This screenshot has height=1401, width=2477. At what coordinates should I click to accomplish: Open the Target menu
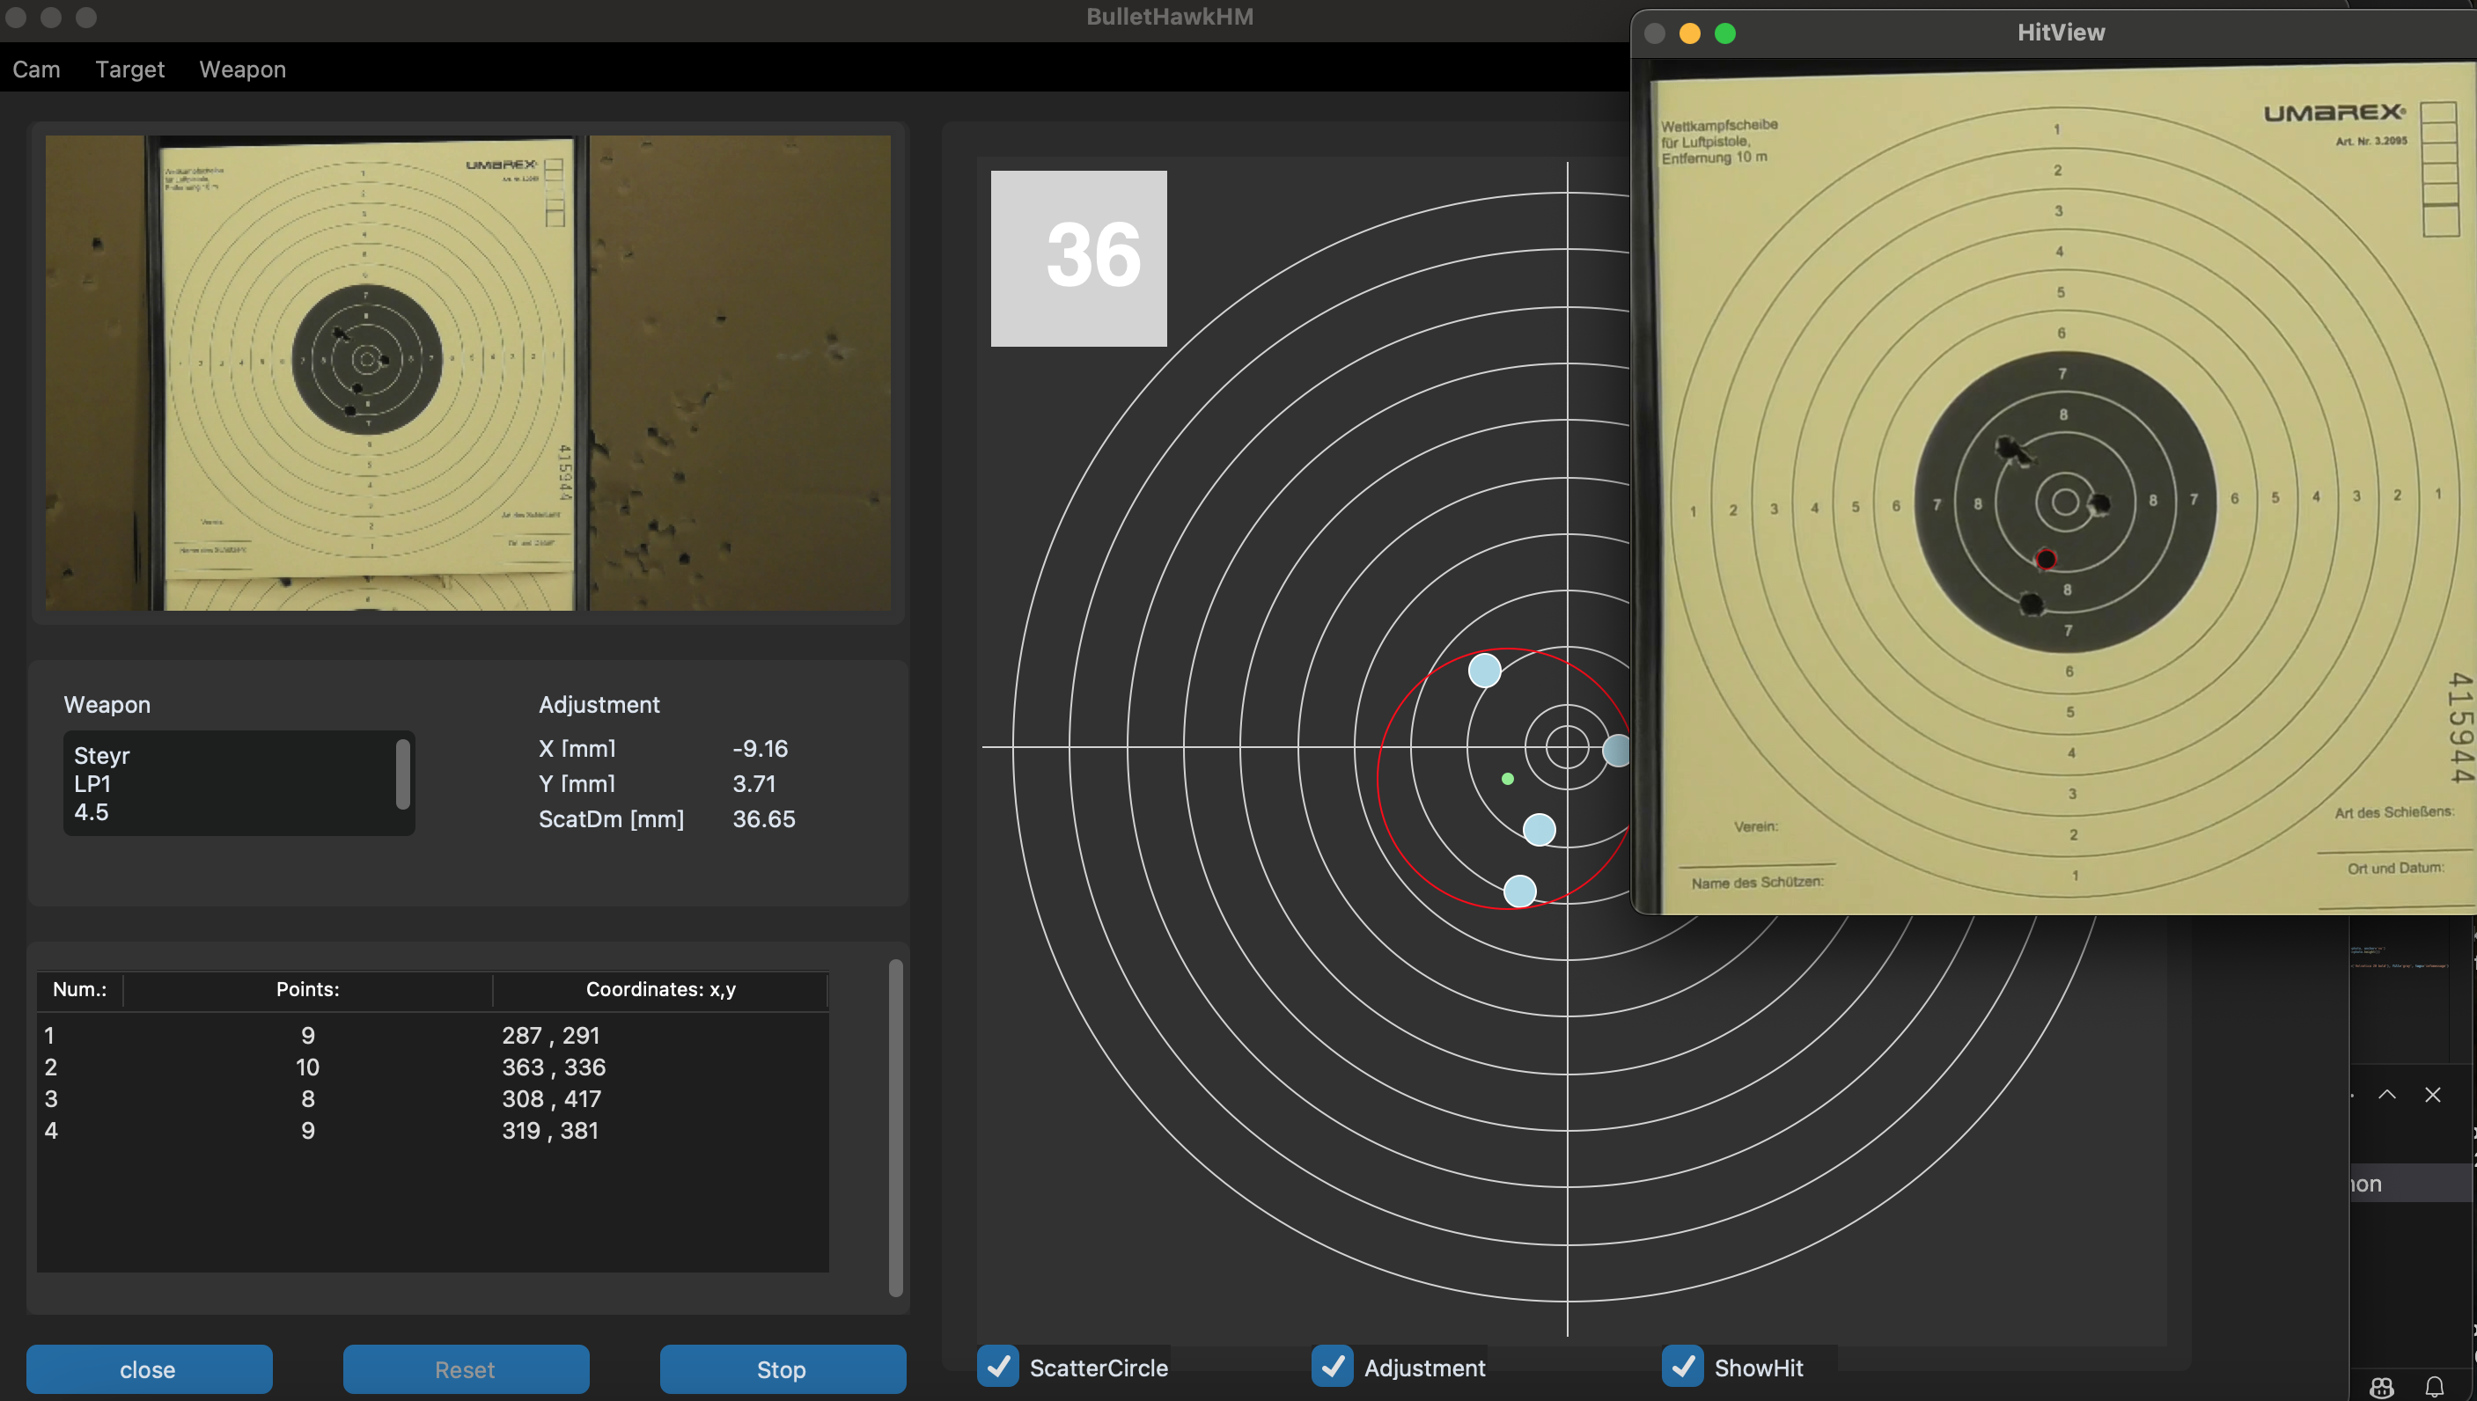point(130,70)
